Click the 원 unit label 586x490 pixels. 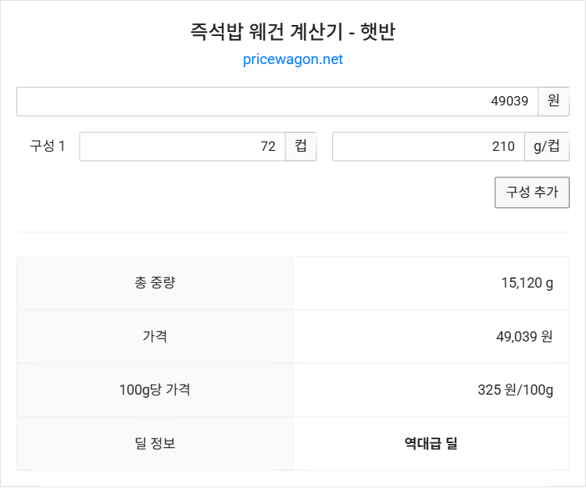pyautogui.click(x=553, y=102)
